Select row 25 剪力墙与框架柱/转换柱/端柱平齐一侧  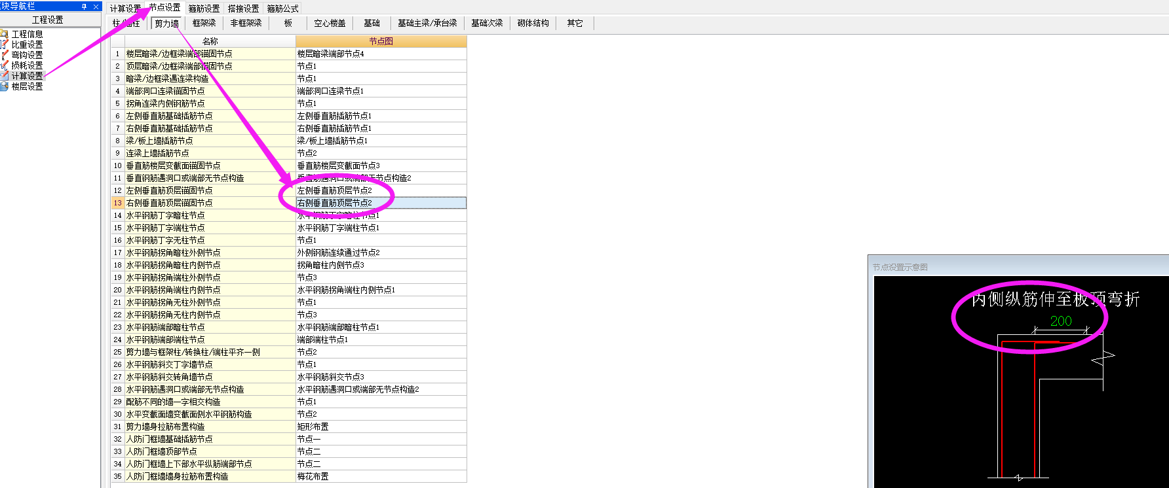pyautogui.click(x=210, y=352)
